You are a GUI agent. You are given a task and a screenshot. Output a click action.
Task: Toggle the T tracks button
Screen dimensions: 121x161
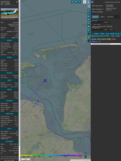[80, 2]
